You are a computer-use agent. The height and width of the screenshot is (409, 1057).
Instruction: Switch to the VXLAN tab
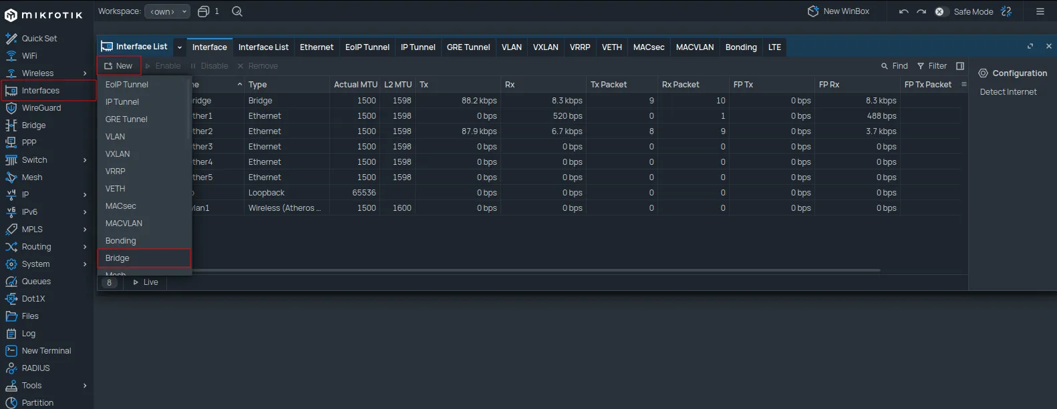(x=545, y=47)
